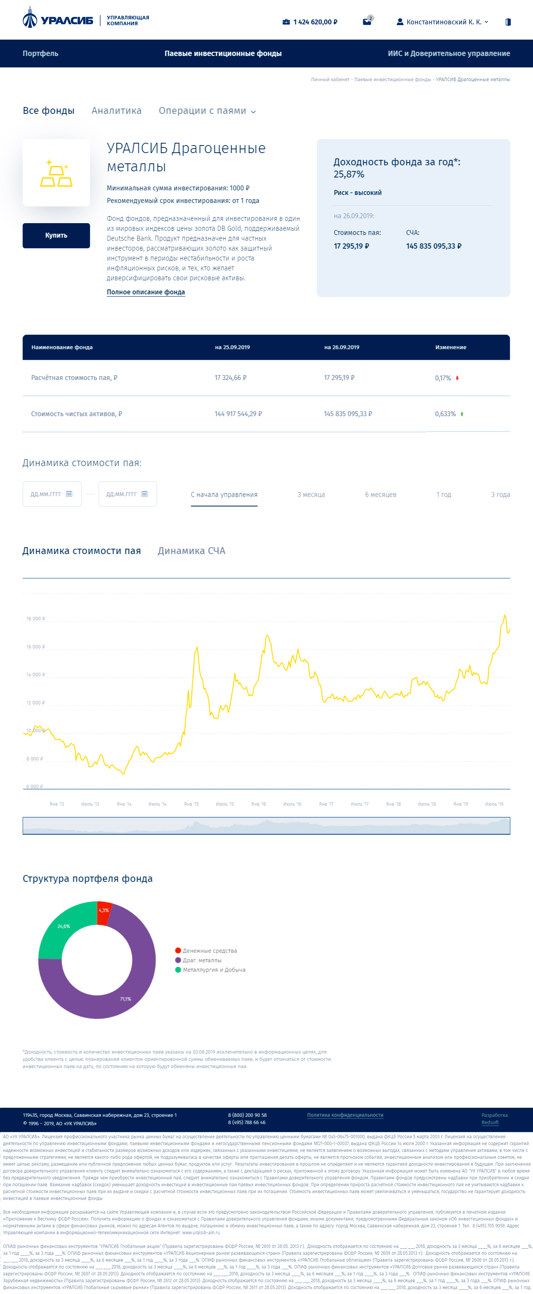Click Стоимость чистых активов row label

click(77, 414)
